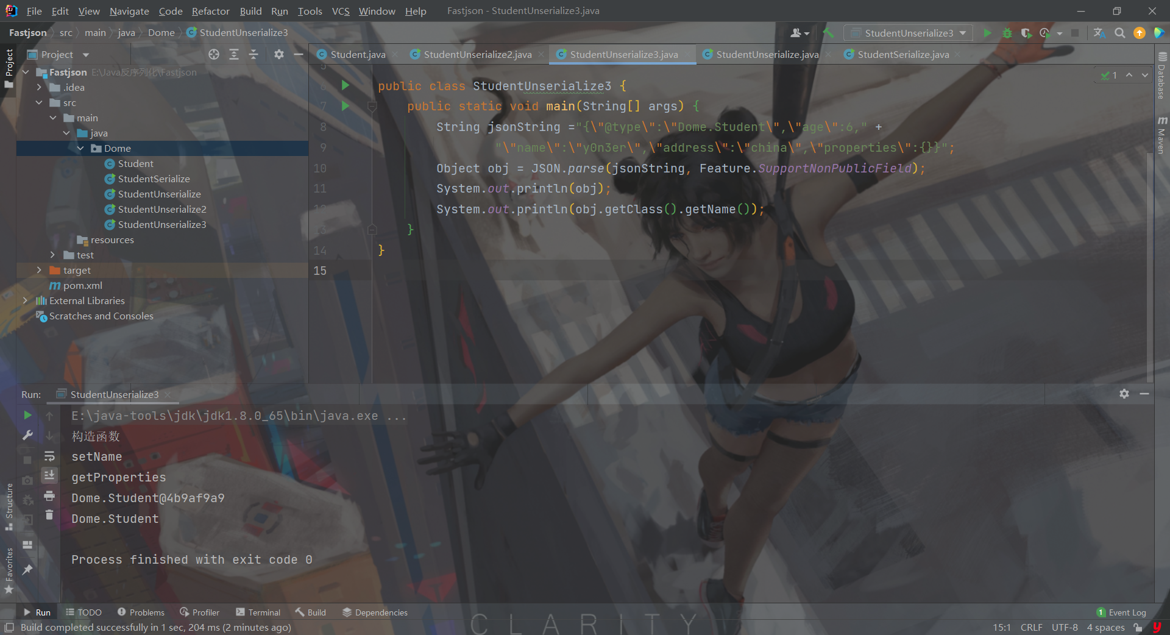Go to next highlighted problem arrow
Screen dimensions: 1170x635
[x=1145, y=75]
